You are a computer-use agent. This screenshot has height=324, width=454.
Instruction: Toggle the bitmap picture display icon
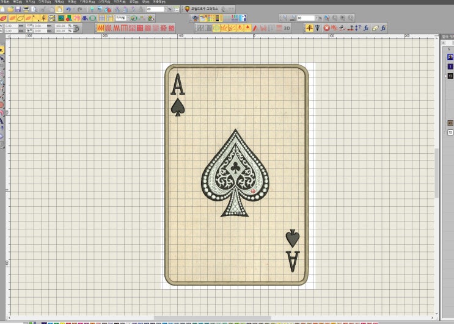pyautogui.click(x=61, y=18)
